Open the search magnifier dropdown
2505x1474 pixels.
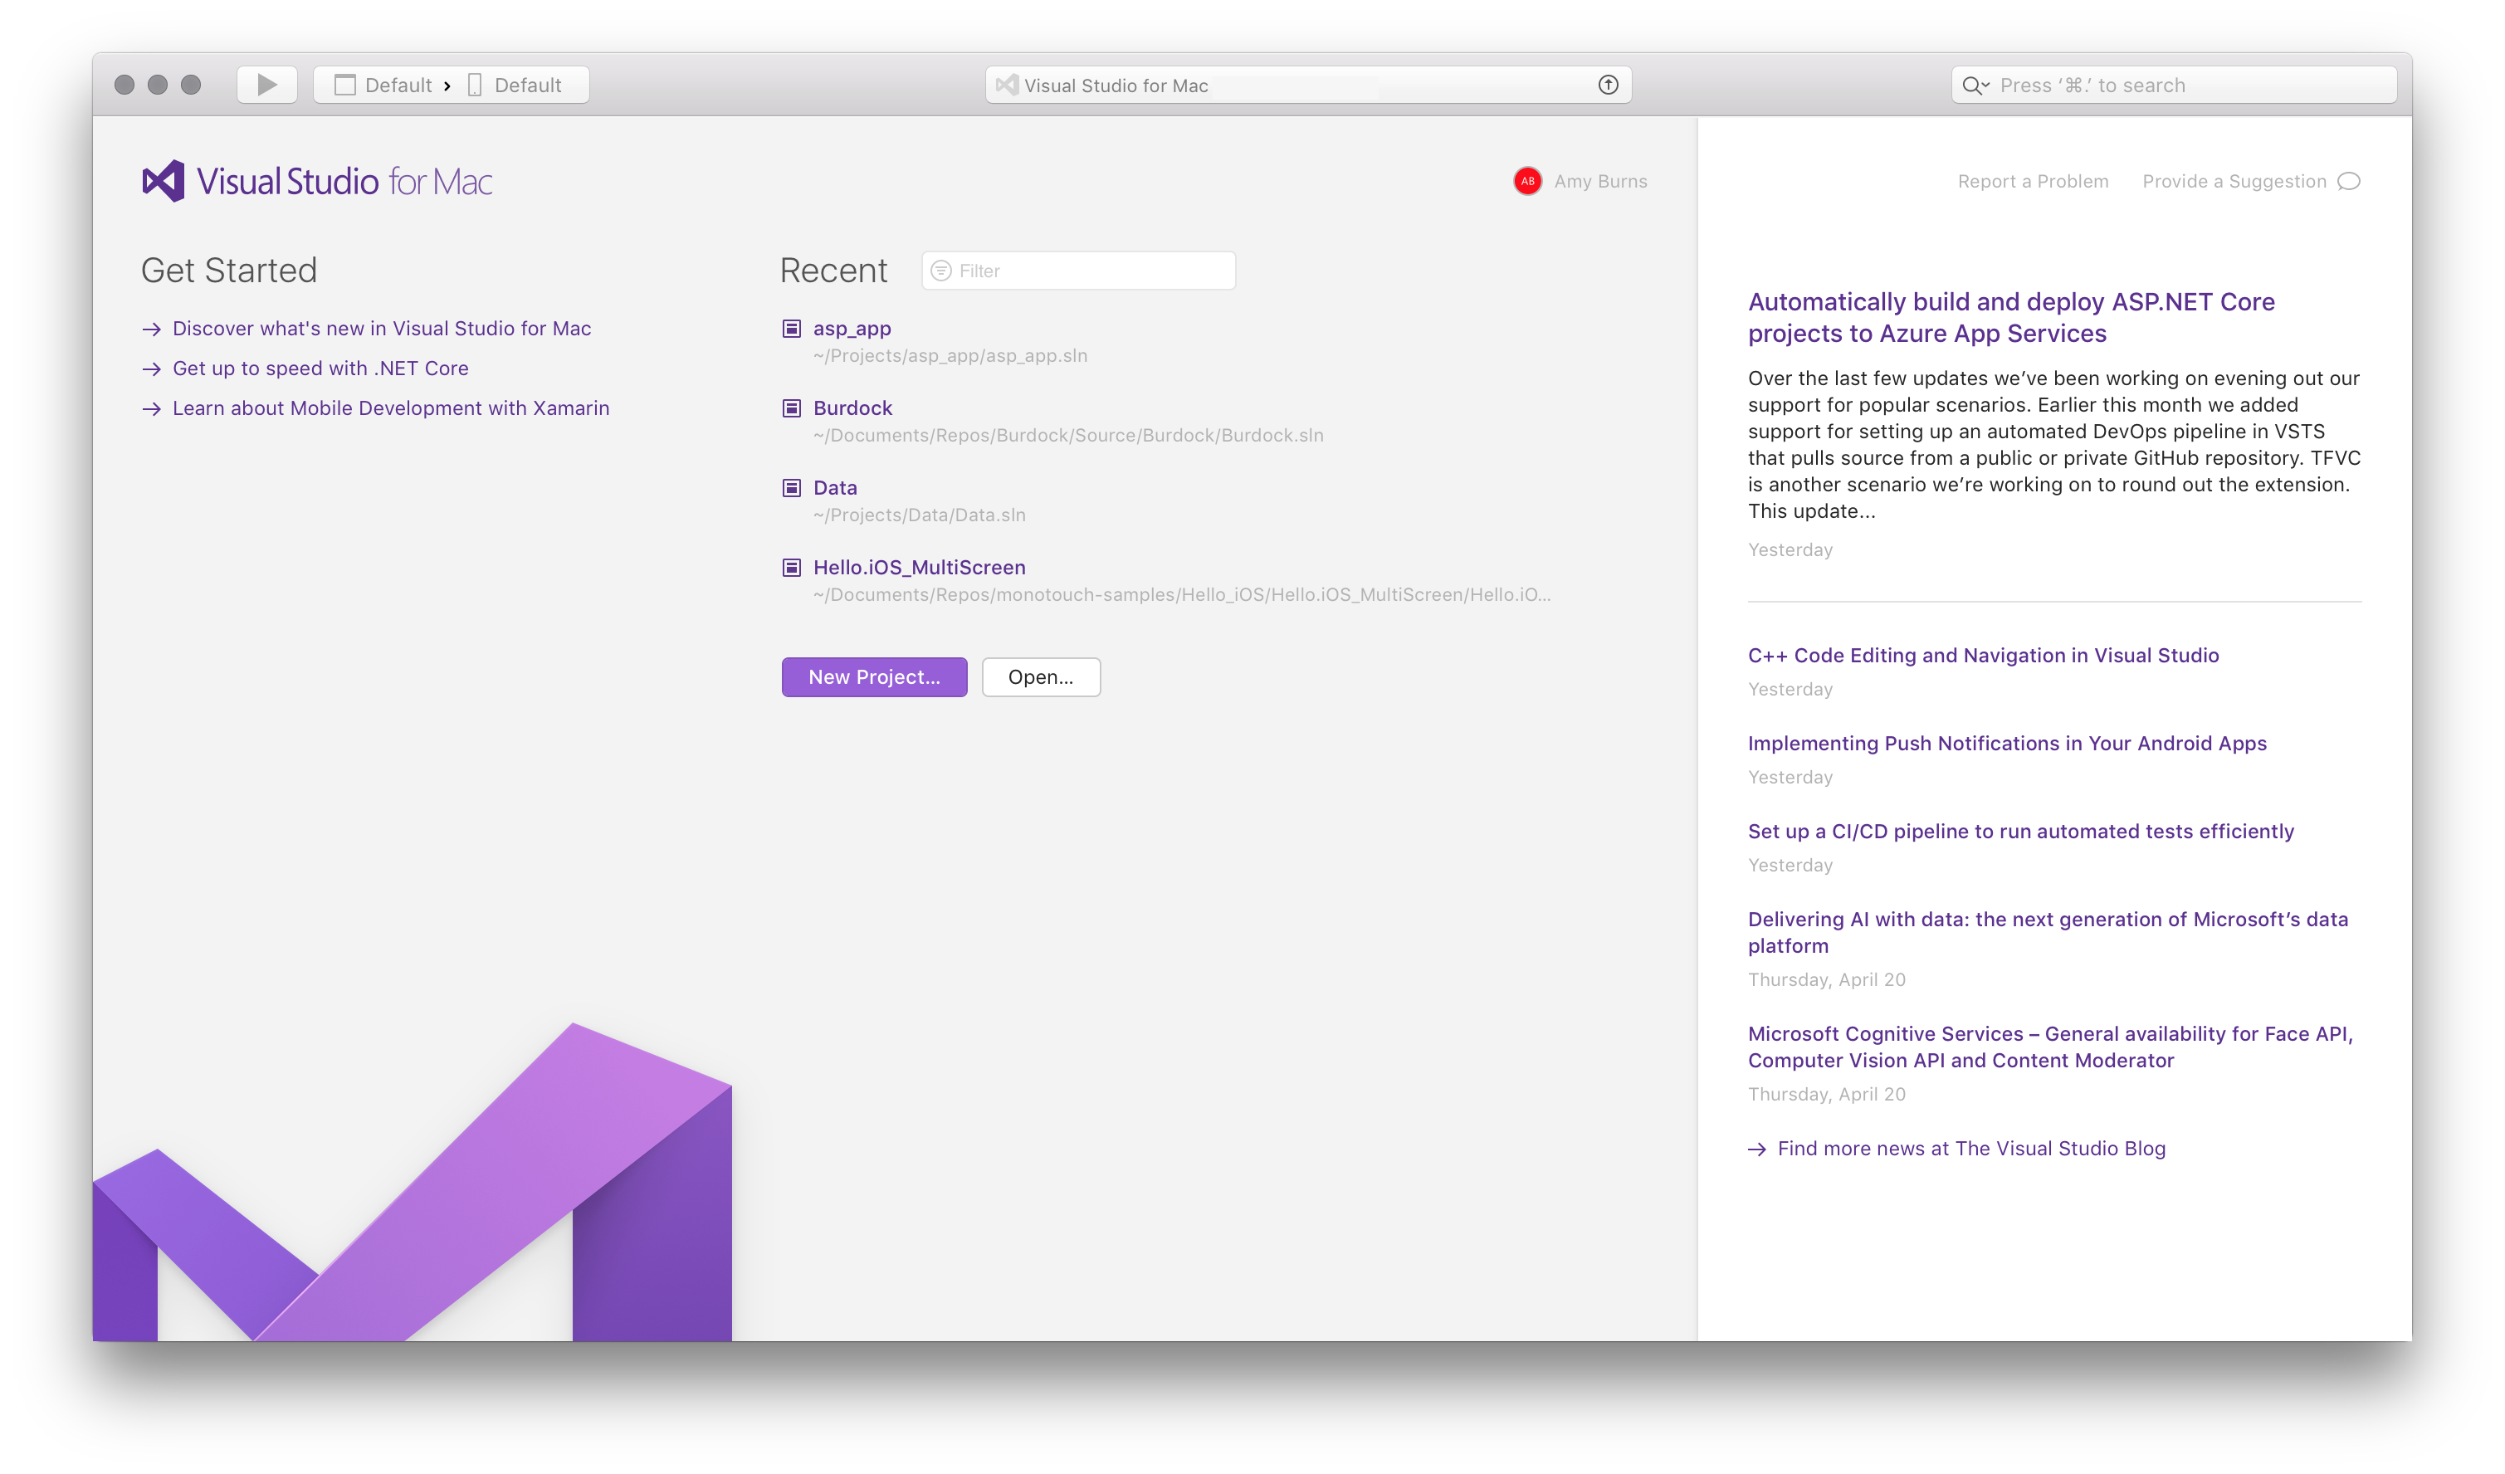click(1975, 85)
